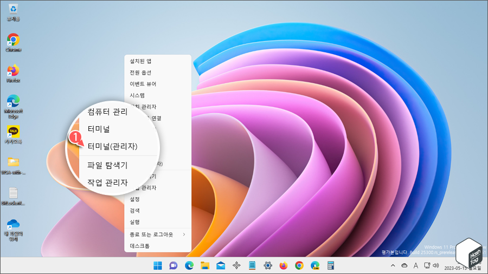Open Notepad from the taskbar
This screenshot has width=488, height=274.
point(252,266)
